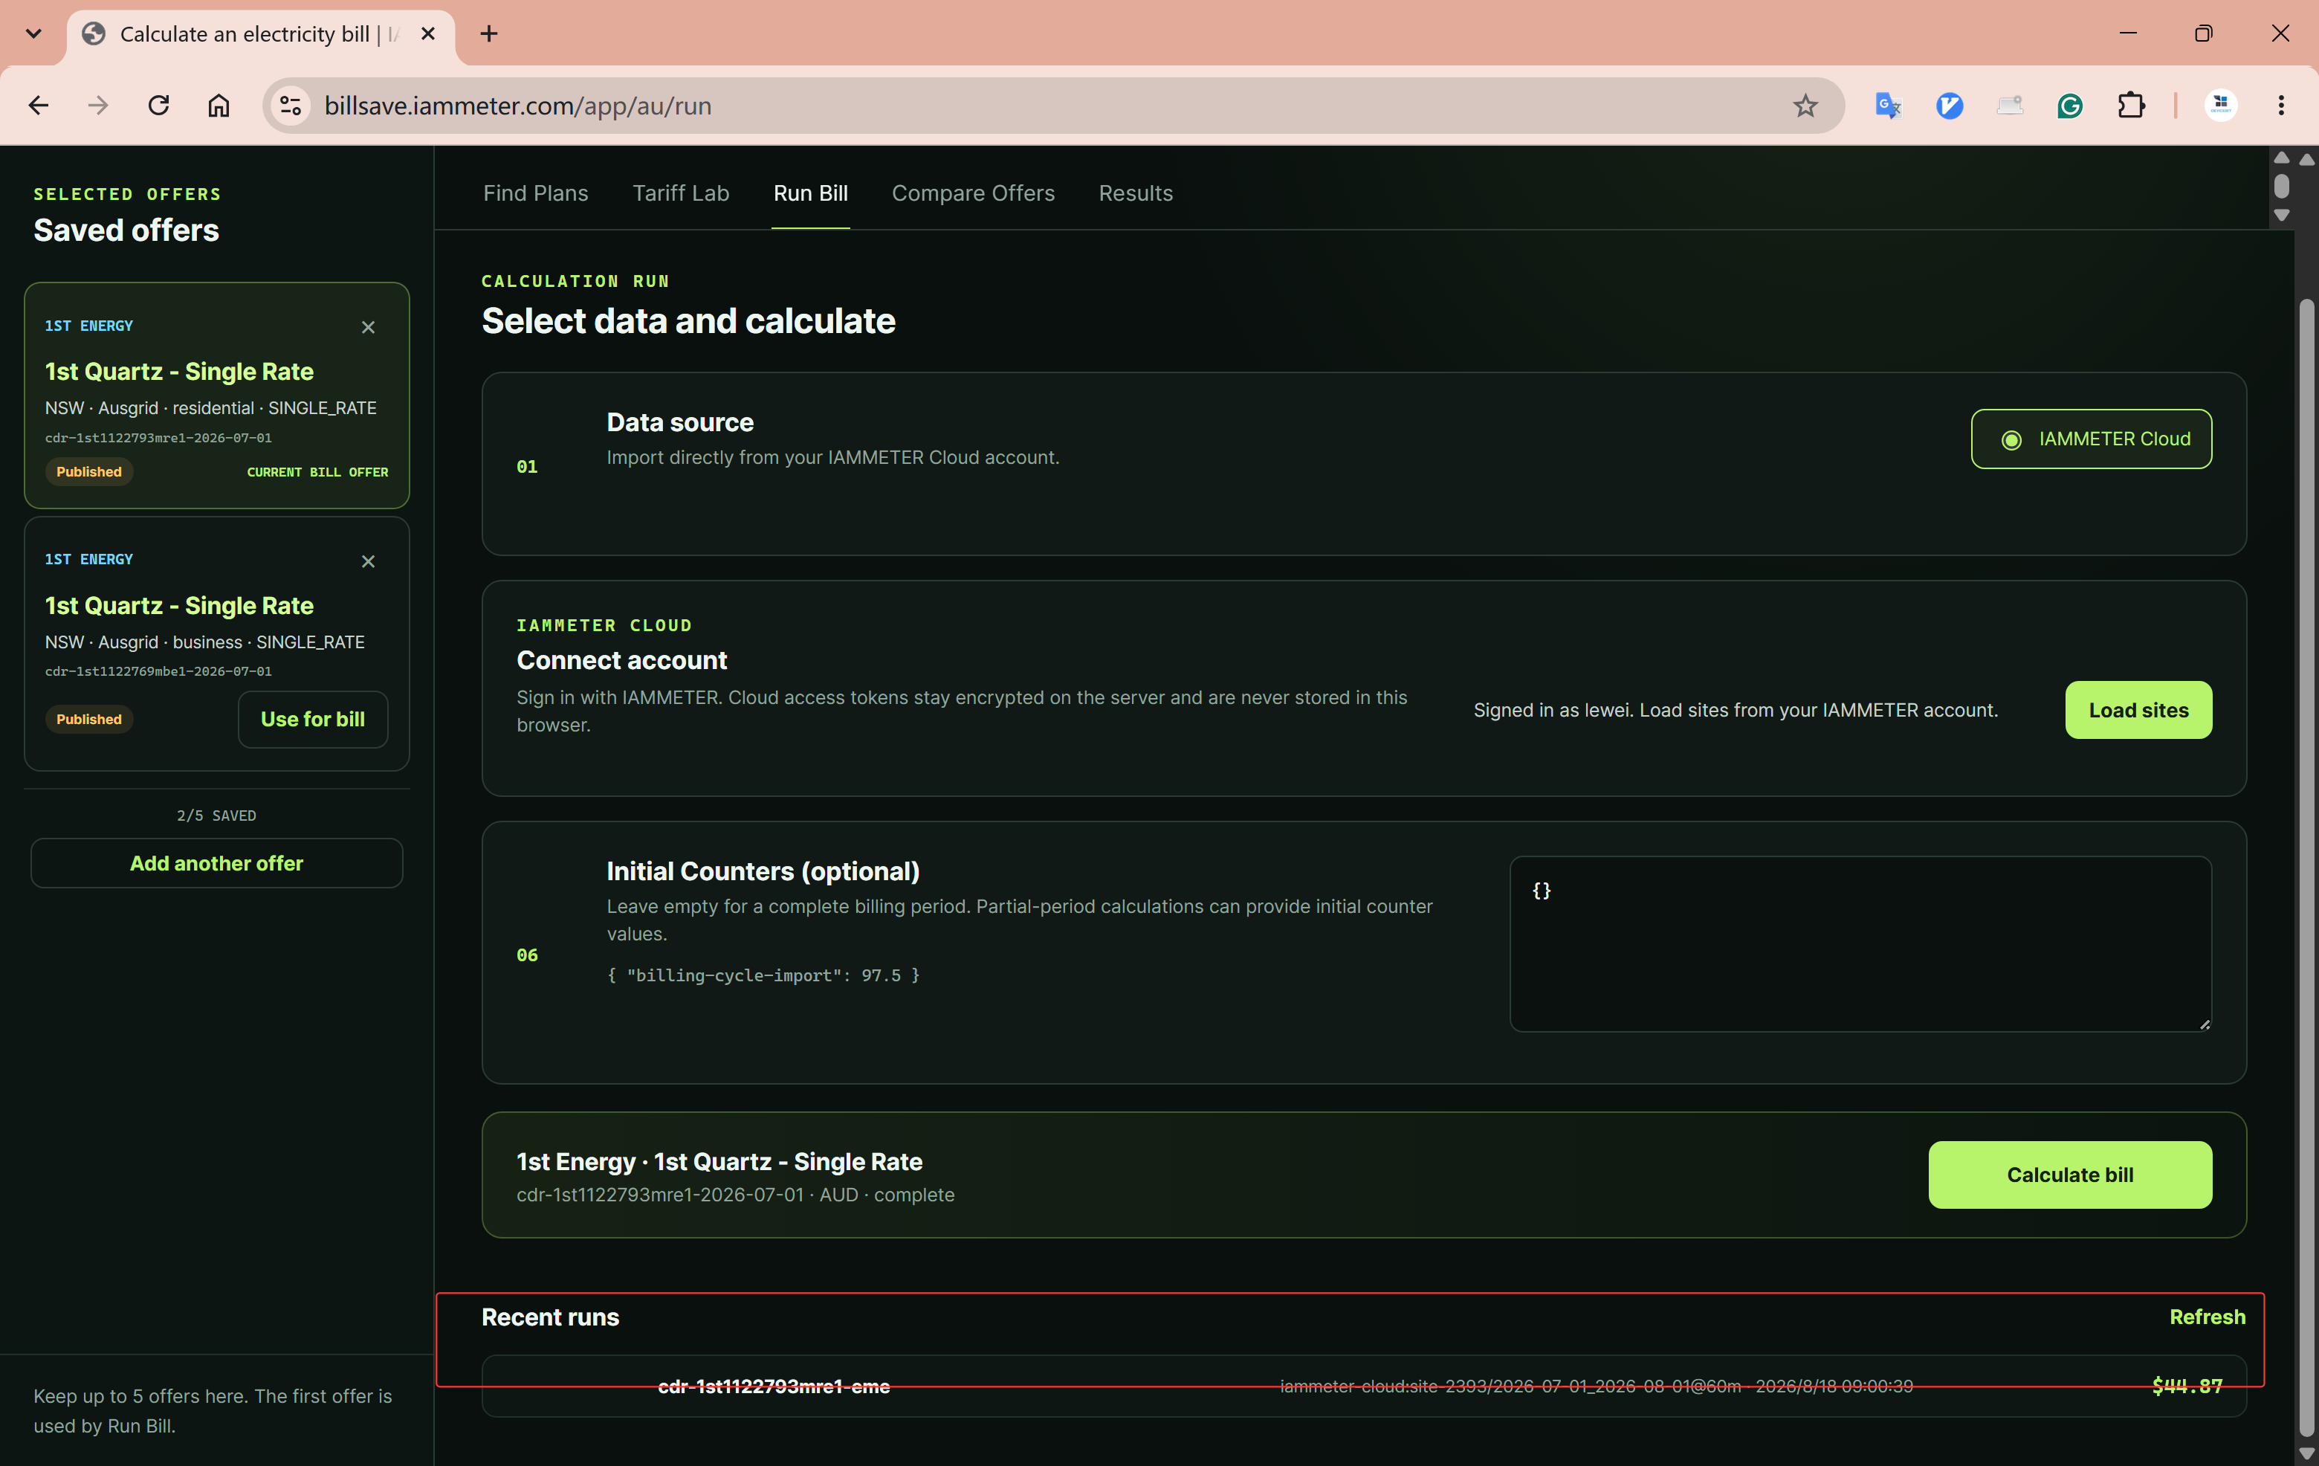This screenshot has width=2319, height=1466.
Task: Click the Signed in as lewei message
Action: [x=1736, y=710]
